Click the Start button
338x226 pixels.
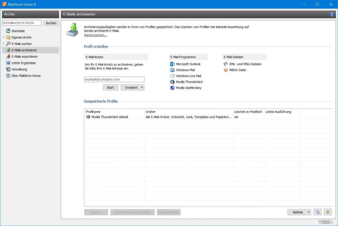point(110,87)
